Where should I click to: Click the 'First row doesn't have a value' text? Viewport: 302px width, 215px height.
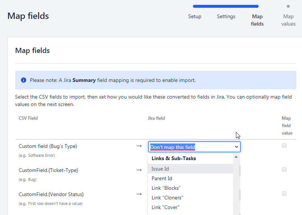pos(55,204)
